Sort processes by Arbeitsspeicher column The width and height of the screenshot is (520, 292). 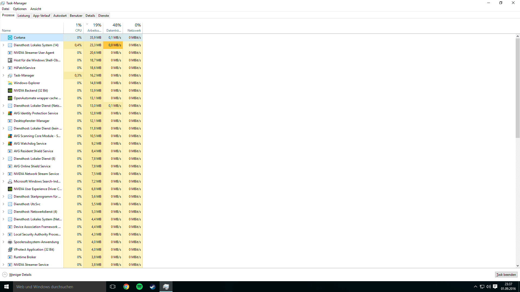tap(94, 28)
